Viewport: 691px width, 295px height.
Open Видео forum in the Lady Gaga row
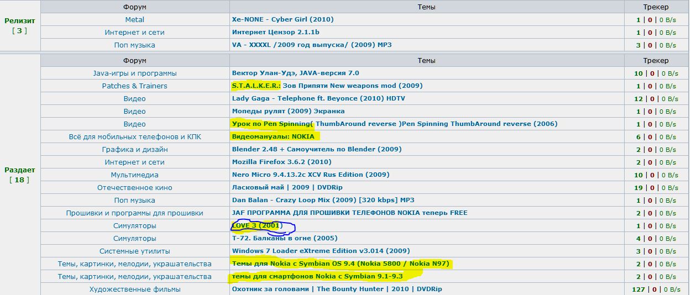(134, 98)
